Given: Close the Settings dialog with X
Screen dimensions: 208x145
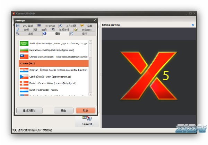Looking at the screenshot, I should pyautogui.click(x=95, y=20).
